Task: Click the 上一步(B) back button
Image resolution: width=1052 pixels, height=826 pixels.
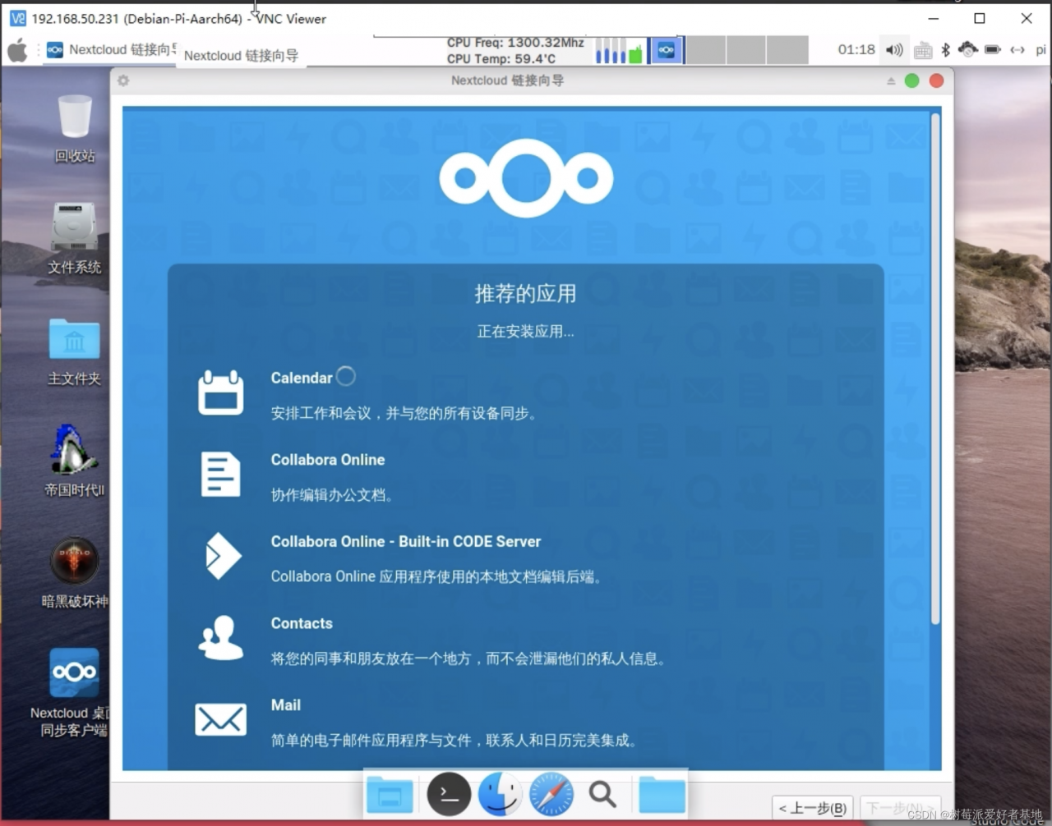Action: coord(813,808)
